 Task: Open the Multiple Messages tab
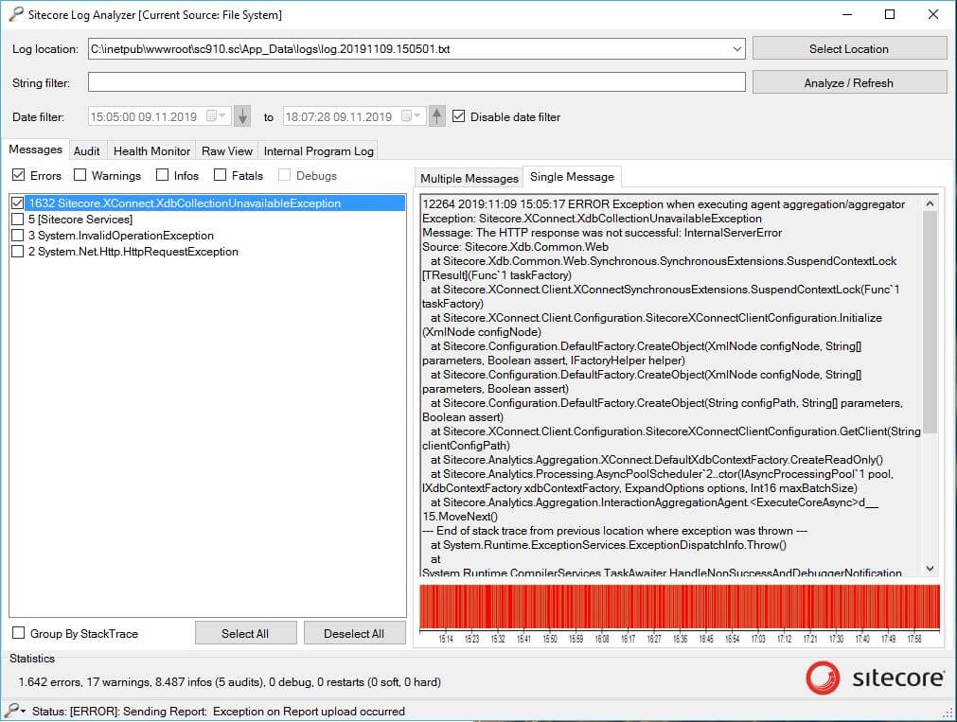click(x=469, y=178)
